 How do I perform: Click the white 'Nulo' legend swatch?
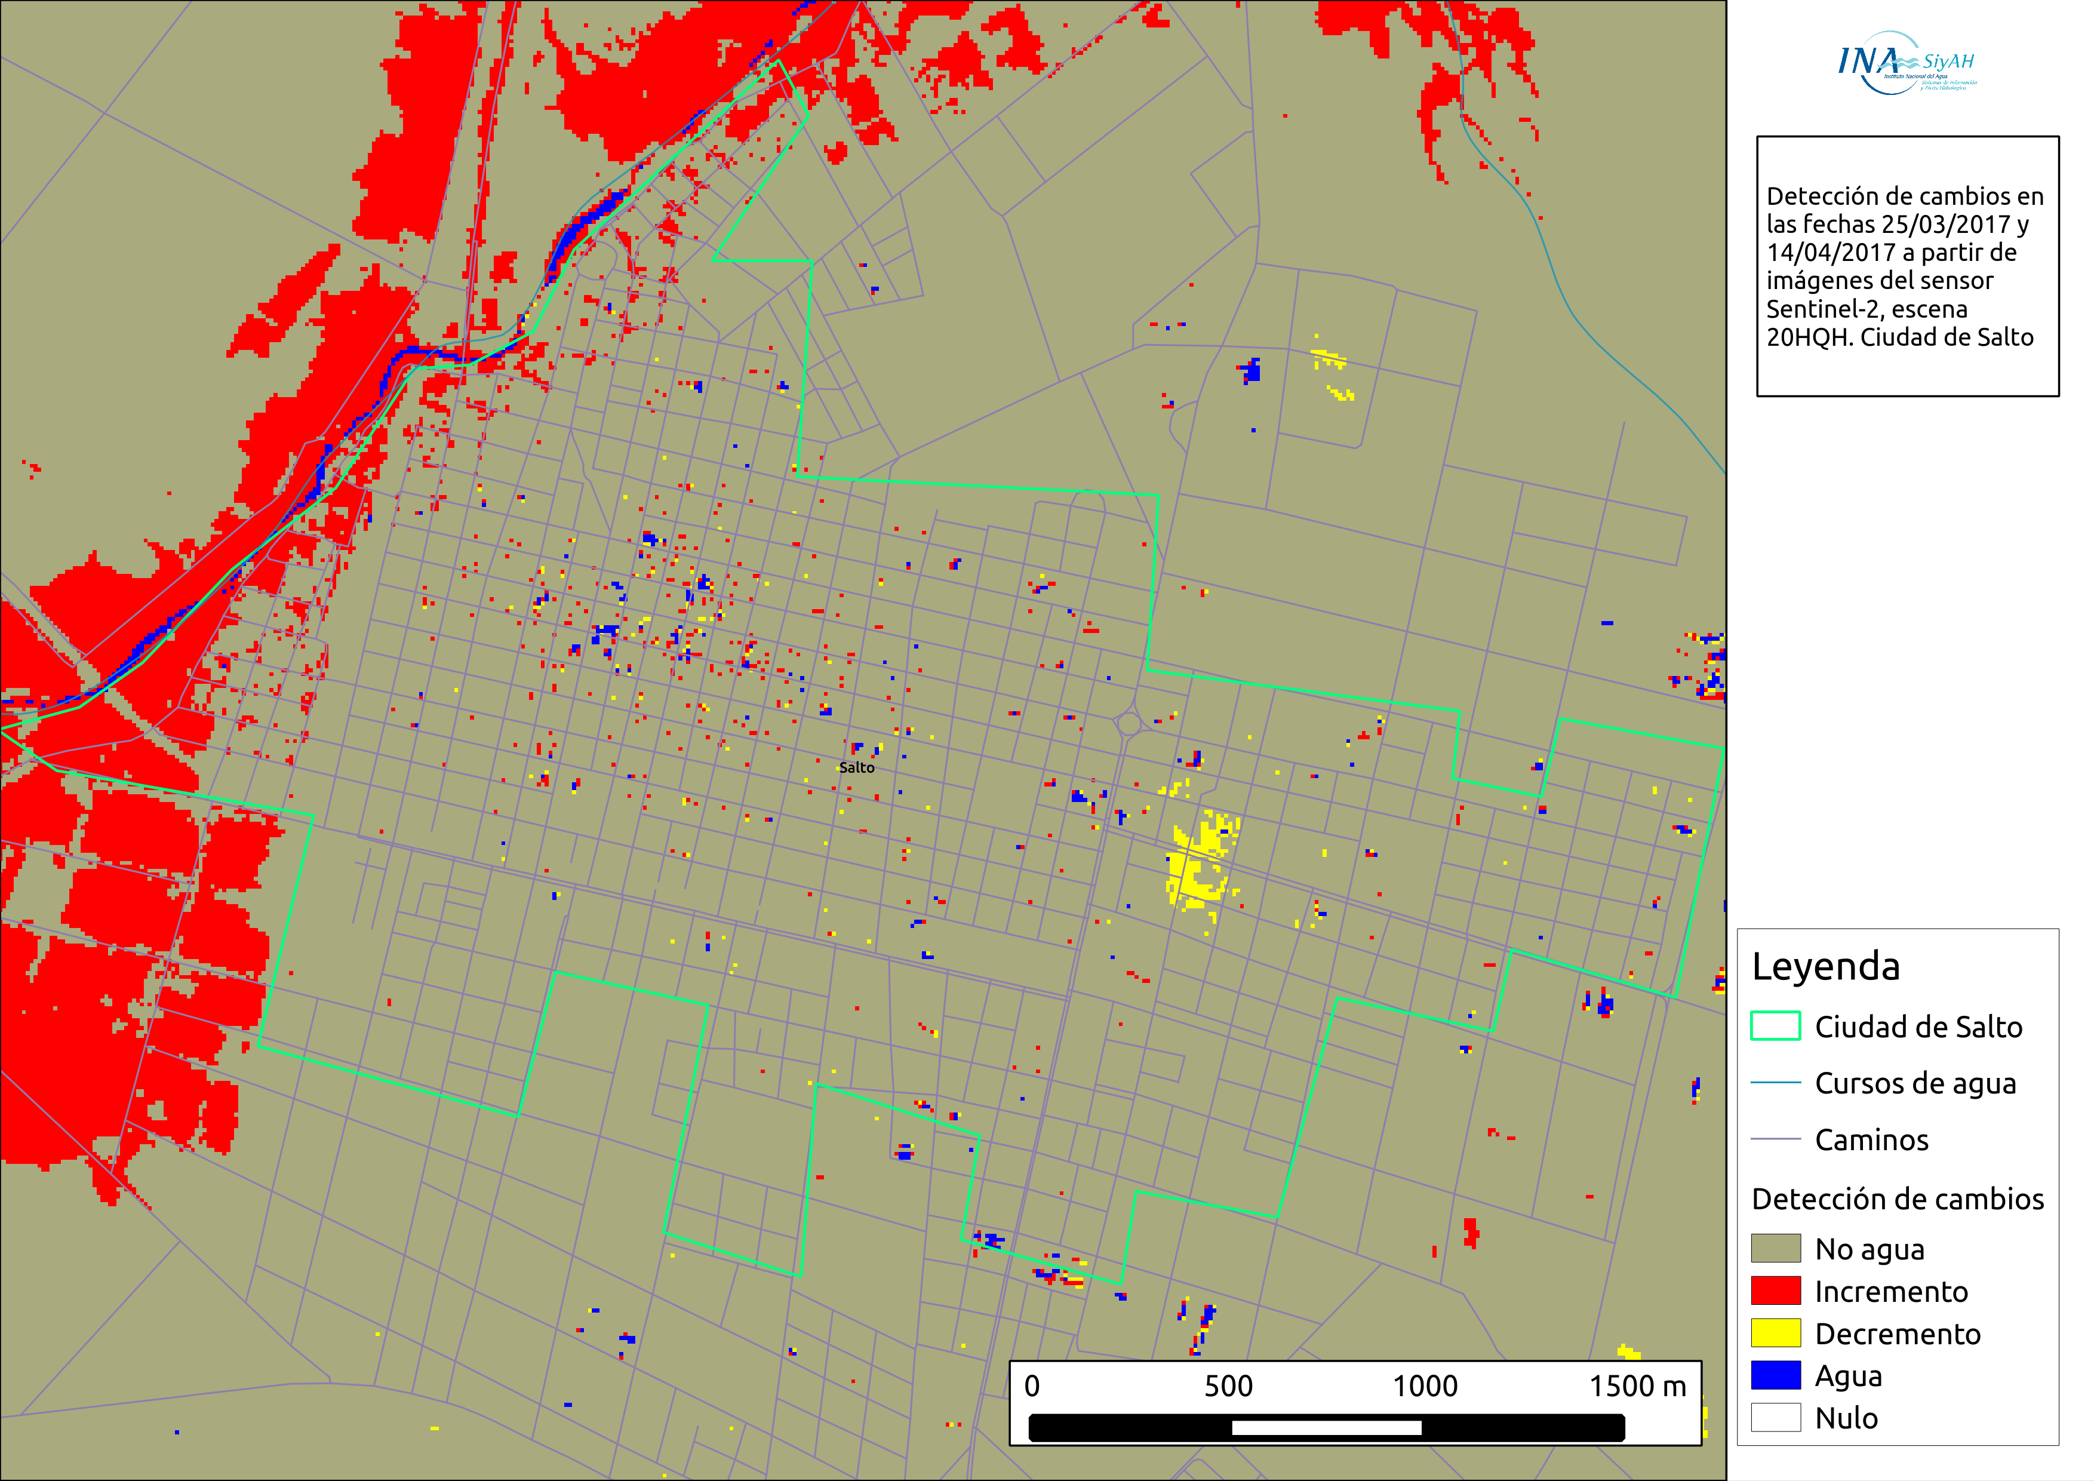point(1776,1417)
